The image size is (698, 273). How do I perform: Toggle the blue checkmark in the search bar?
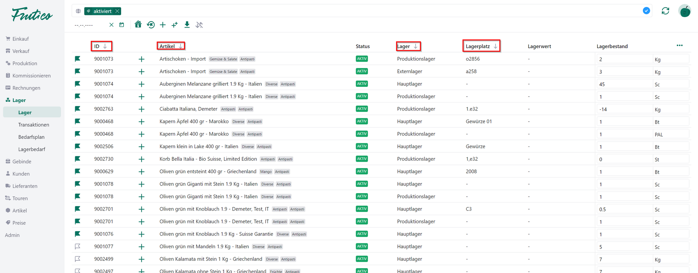(646, 11)
